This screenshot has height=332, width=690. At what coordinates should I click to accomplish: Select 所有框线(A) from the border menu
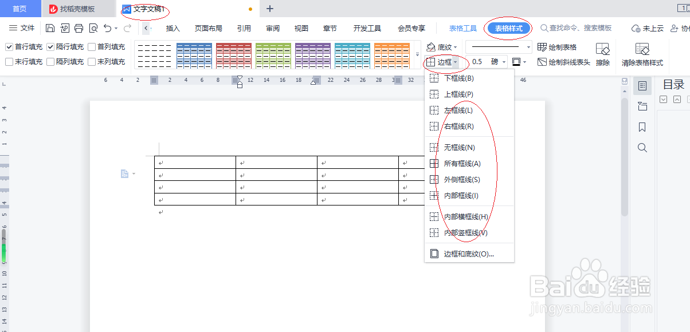[461, 163]
